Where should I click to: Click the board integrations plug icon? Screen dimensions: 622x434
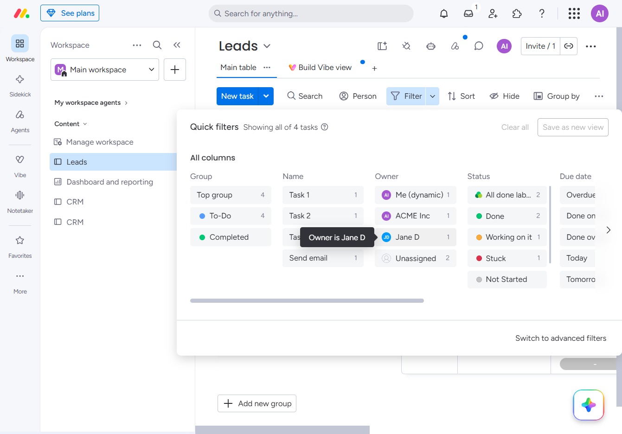[x=406, y=46]
